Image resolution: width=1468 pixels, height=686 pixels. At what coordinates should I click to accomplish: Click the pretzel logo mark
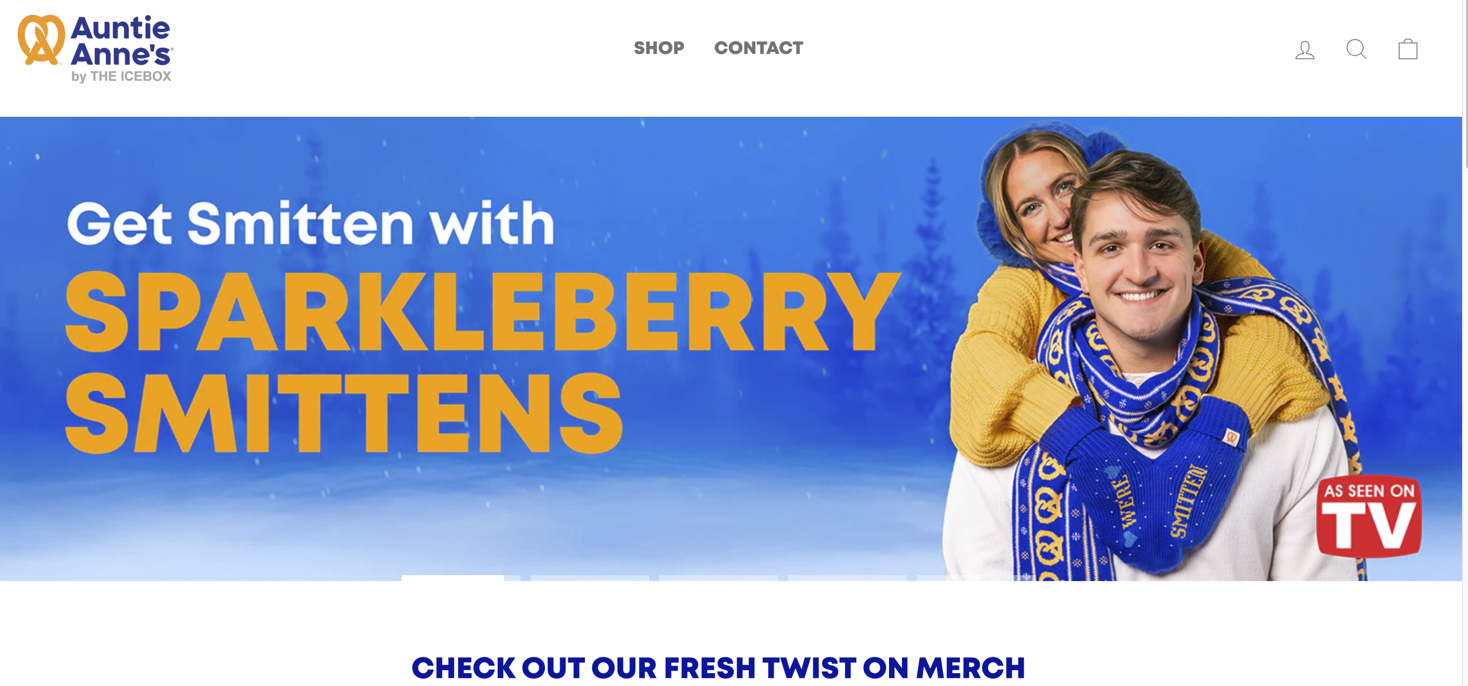(x=41, y=40)
